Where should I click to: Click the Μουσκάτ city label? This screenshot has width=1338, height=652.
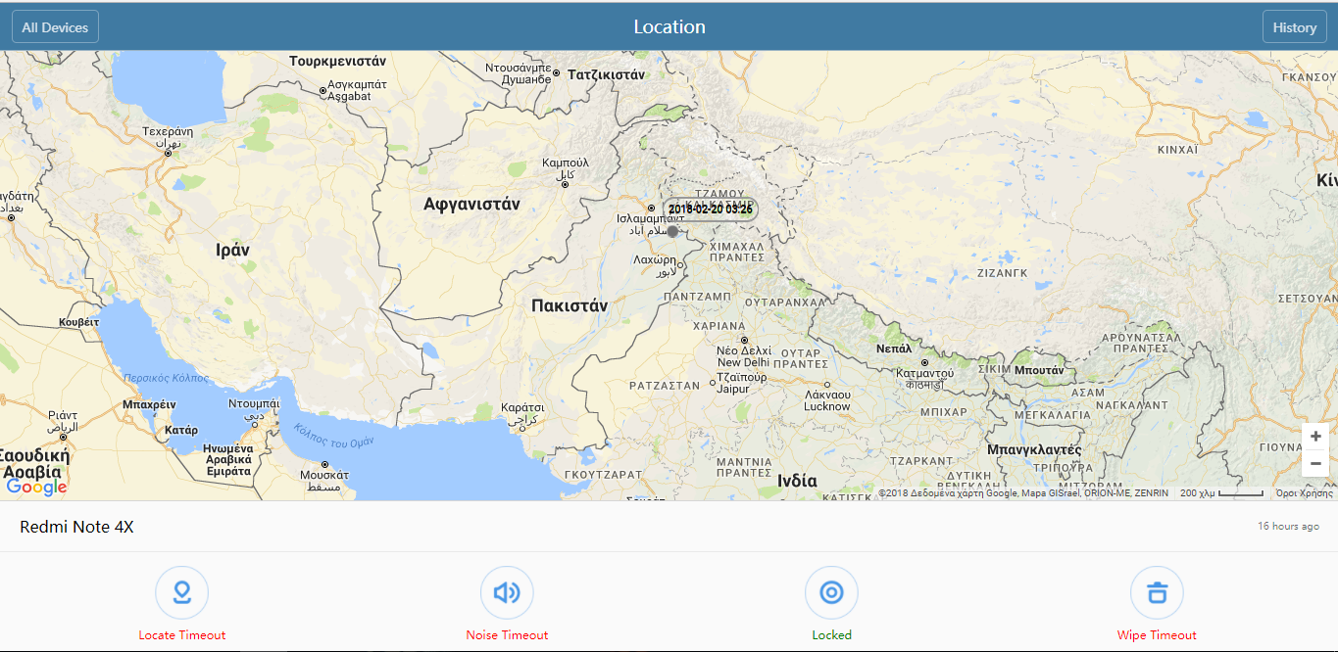pyautogui.click(x=323, y=476)
